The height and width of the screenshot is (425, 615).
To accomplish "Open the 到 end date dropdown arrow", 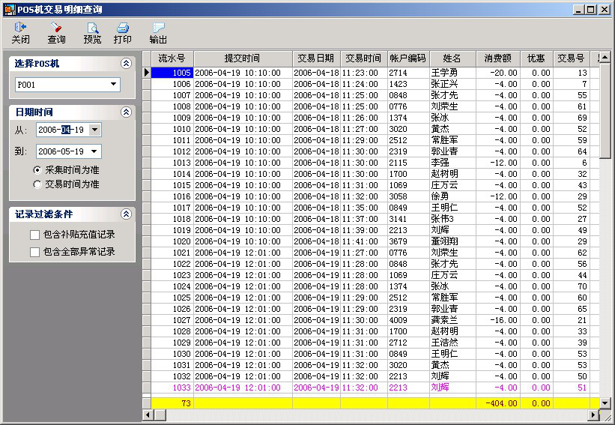I will click(94, 151).
